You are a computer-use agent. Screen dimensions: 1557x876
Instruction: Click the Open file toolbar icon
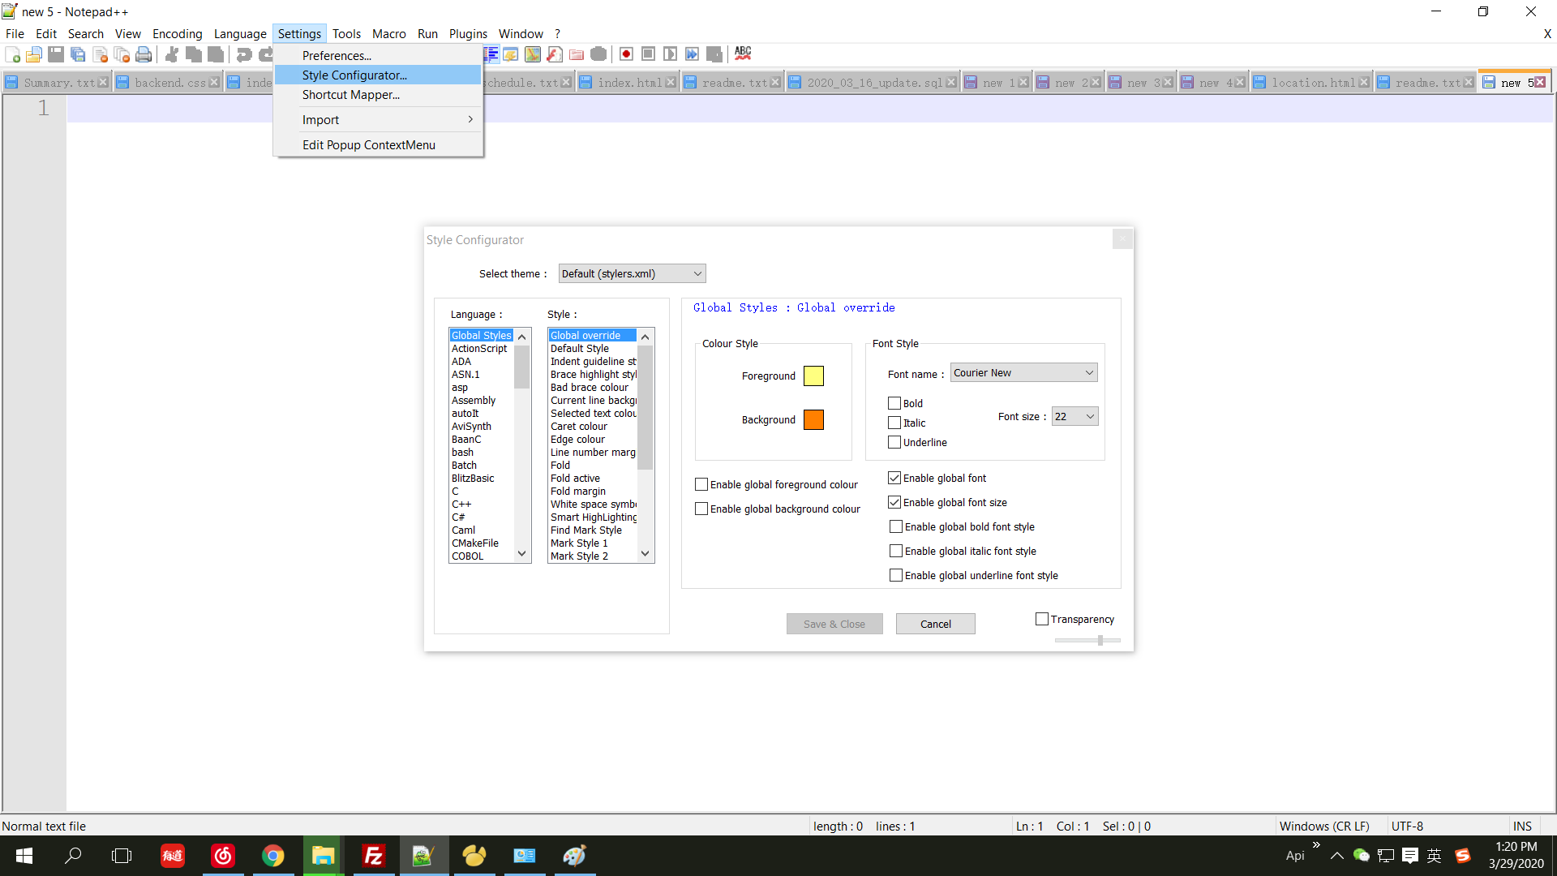coord(34,54)
